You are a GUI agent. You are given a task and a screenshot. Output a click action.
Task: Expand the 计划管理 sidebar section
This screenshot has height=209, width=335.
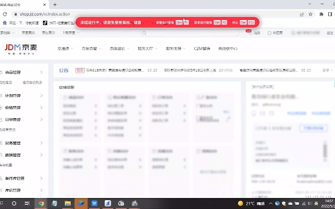coord(20,96)
